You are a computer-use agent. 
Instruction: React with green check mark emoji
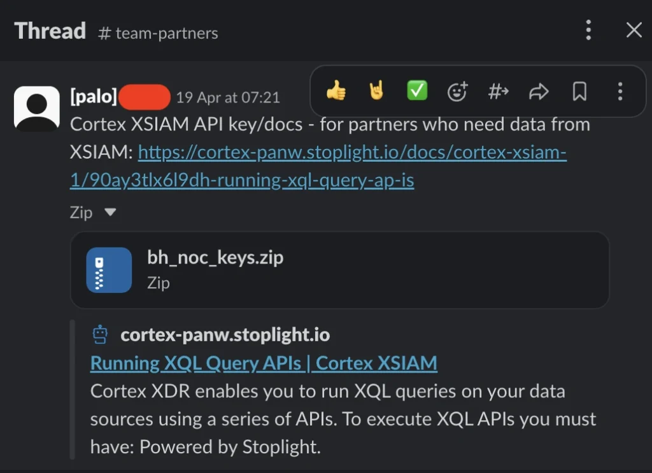point(417,90)
